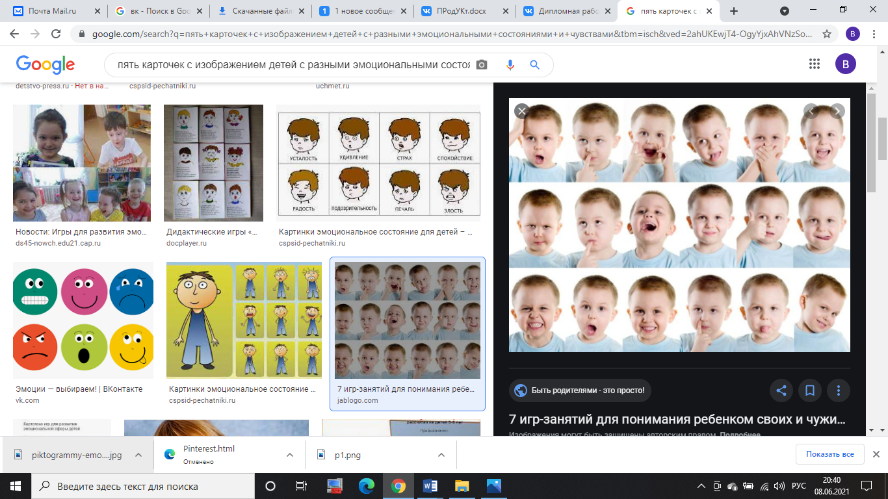Click the Windows taskbar search box
The width and height of the screenshot is (888, 499).
tap(142, 486)
